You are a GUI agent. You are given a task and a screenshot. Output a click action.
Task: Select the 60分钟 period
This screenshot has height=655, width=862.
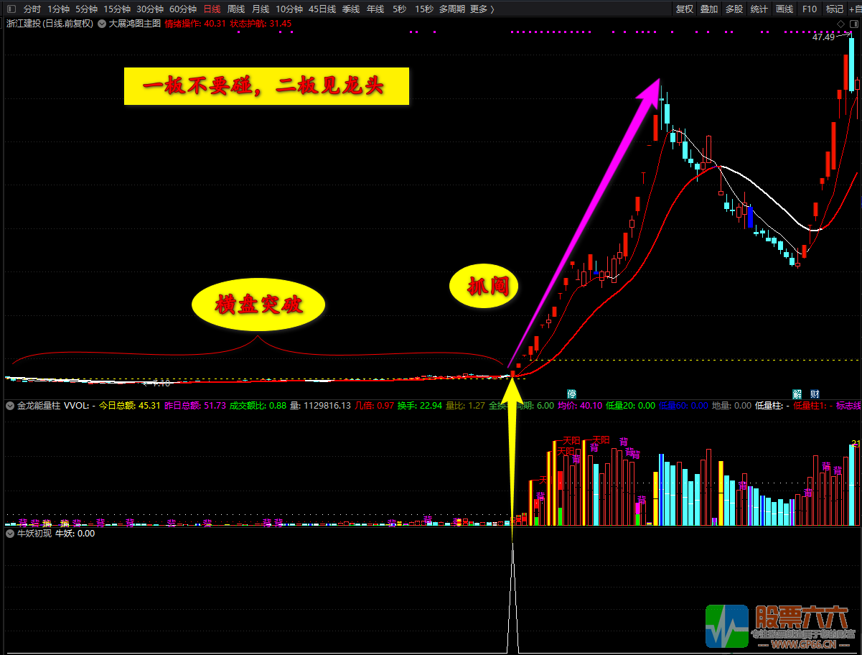tap(183, 9)
